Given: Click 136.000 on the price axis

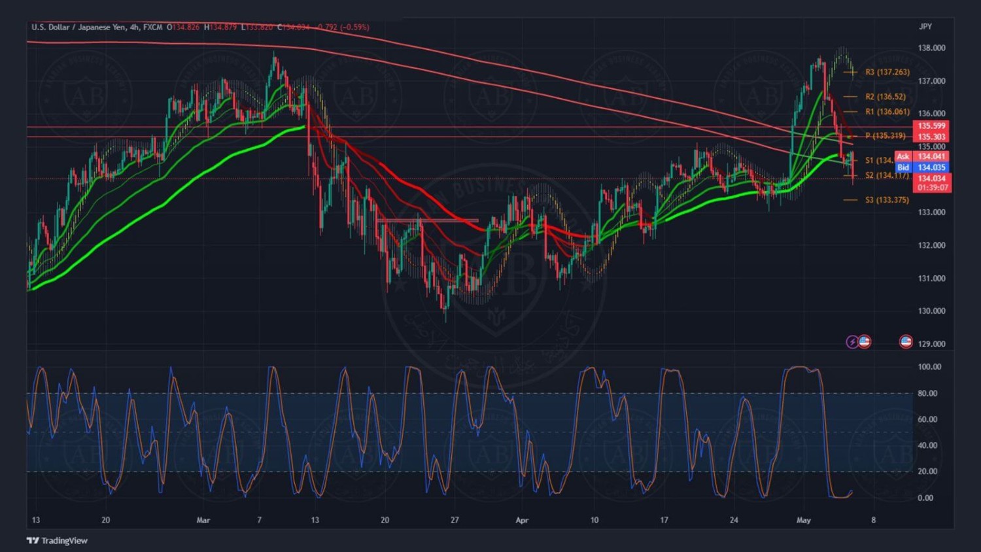Looking at the screenshot, I should coord(931,114).
